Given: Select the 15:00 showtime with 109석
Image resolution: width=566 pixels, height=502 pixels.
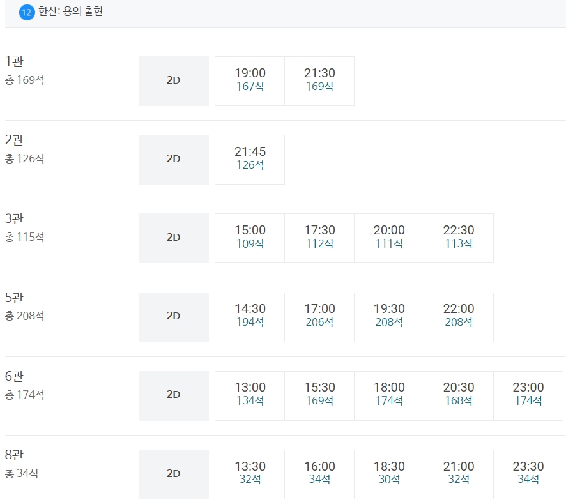Looking at the screenshot, I should click(250, 238).
